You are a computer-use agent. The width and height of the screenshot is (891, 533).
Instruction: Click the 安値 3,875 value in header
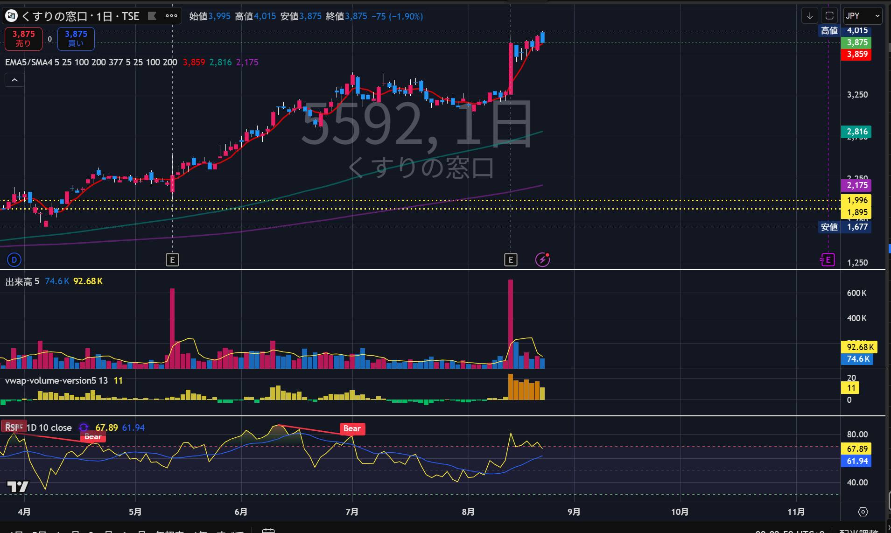point(301,16)
